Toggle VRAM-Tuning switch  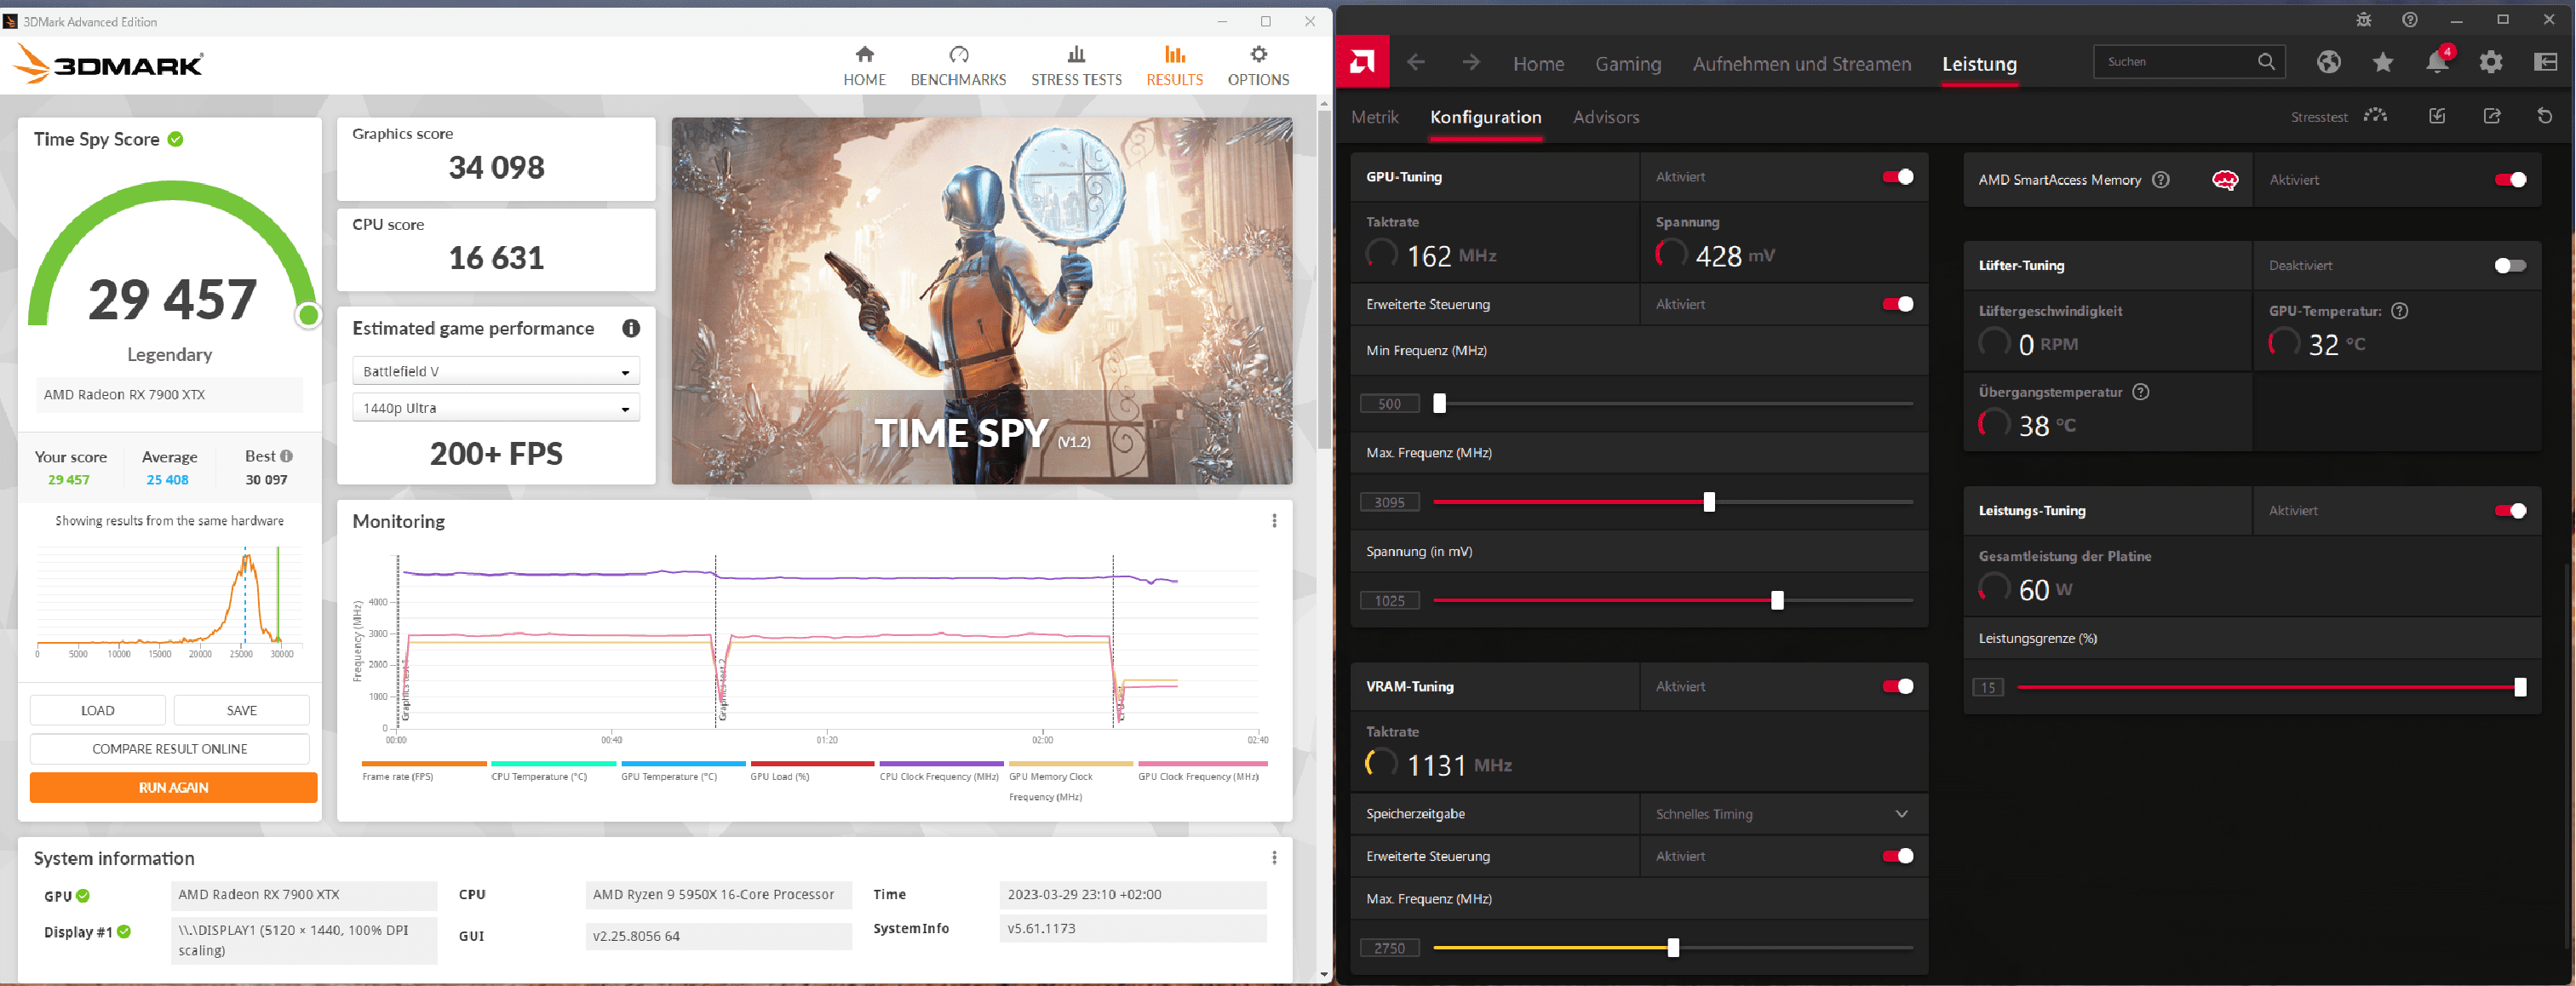(1898, 686)
